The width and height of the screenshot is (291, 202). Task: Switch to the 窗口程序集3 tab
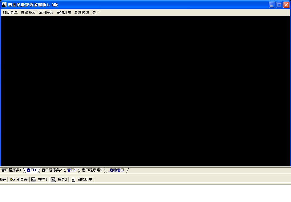click(92, 170)
